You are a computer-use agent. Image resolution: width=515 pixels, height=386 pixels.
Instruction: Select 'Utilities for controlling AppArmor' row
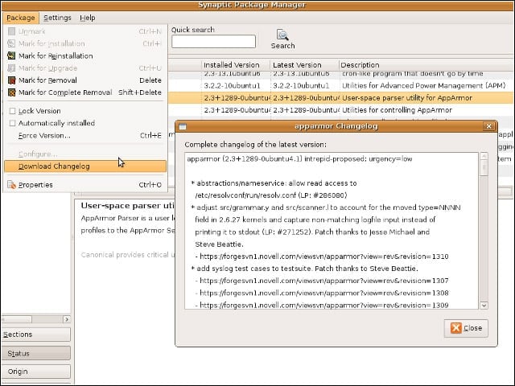click(x=341, y=110)
